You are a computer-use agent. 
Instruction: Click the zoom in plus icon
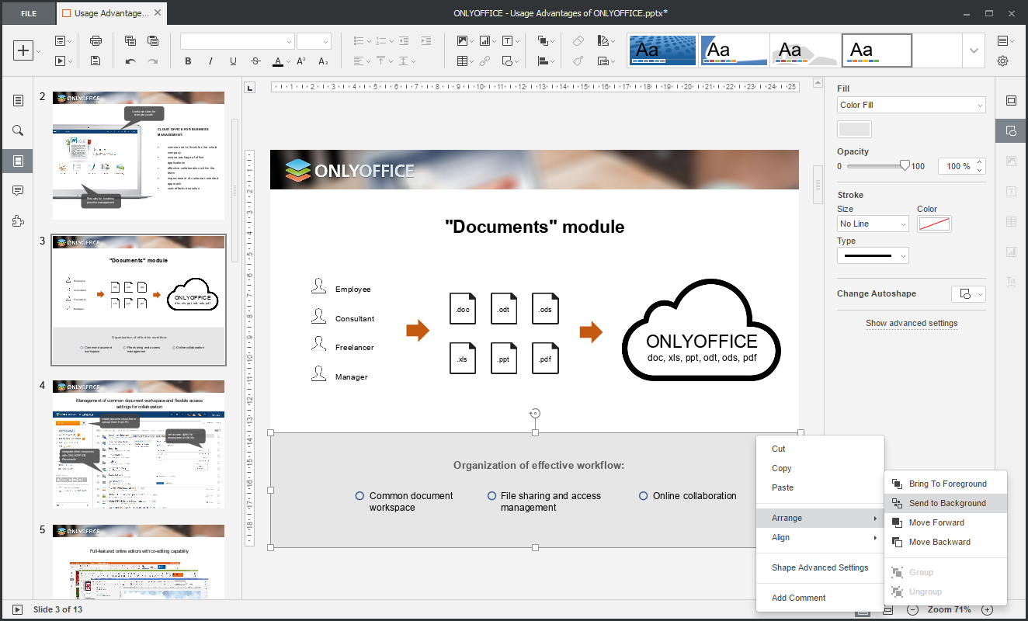987,609
